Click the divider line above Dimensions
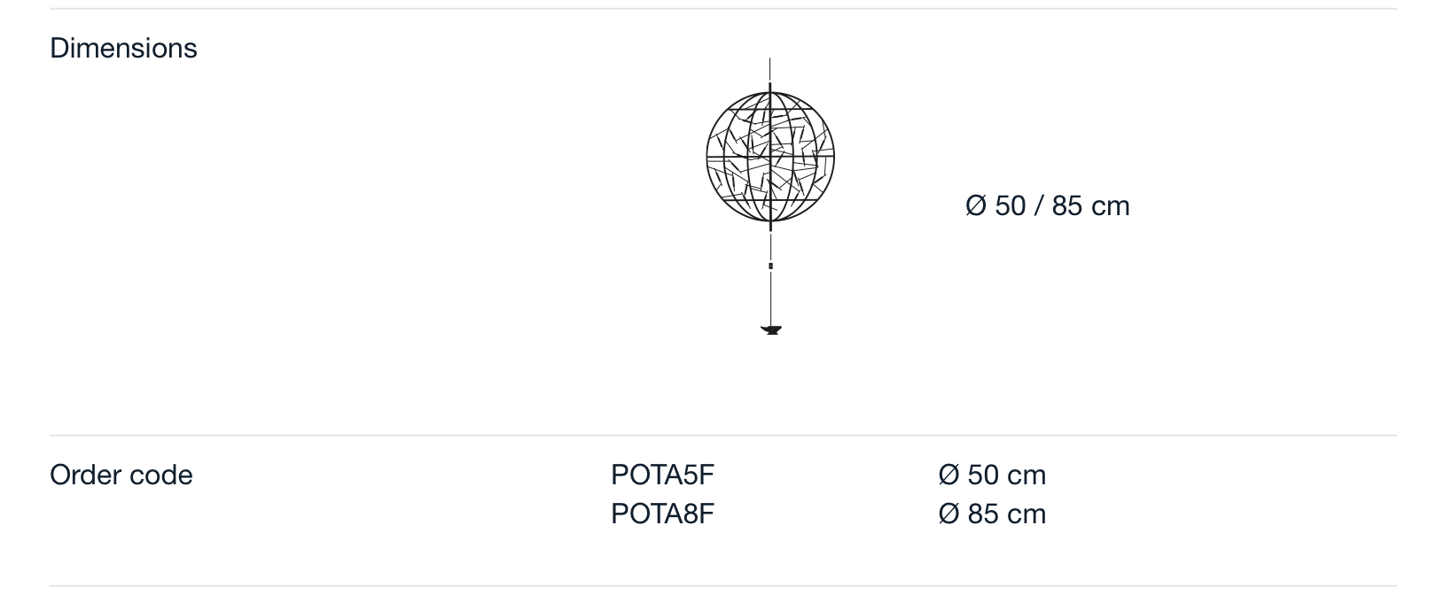 pyautogui.click(x=722, y=9)
